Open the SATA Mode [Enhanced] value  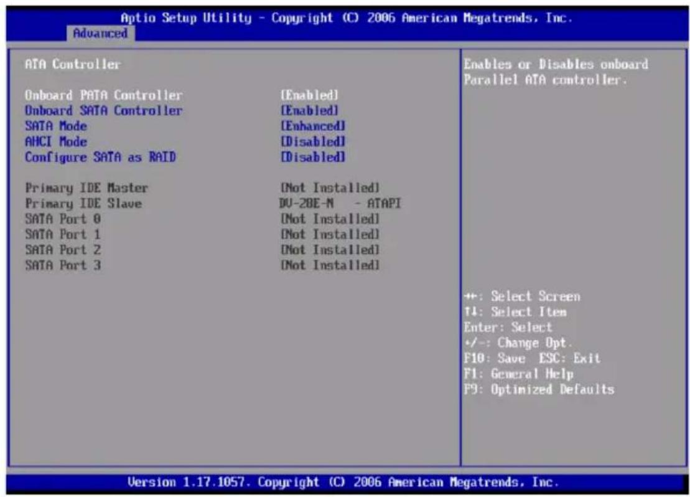[x=313, y=126]
